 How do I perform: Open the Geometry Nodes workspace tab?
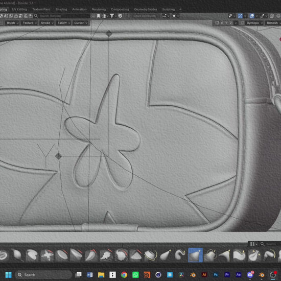pos(146,9)
